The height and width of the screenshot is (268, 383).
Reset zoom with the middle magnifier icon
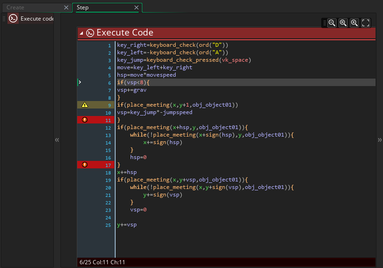[343, 23]
